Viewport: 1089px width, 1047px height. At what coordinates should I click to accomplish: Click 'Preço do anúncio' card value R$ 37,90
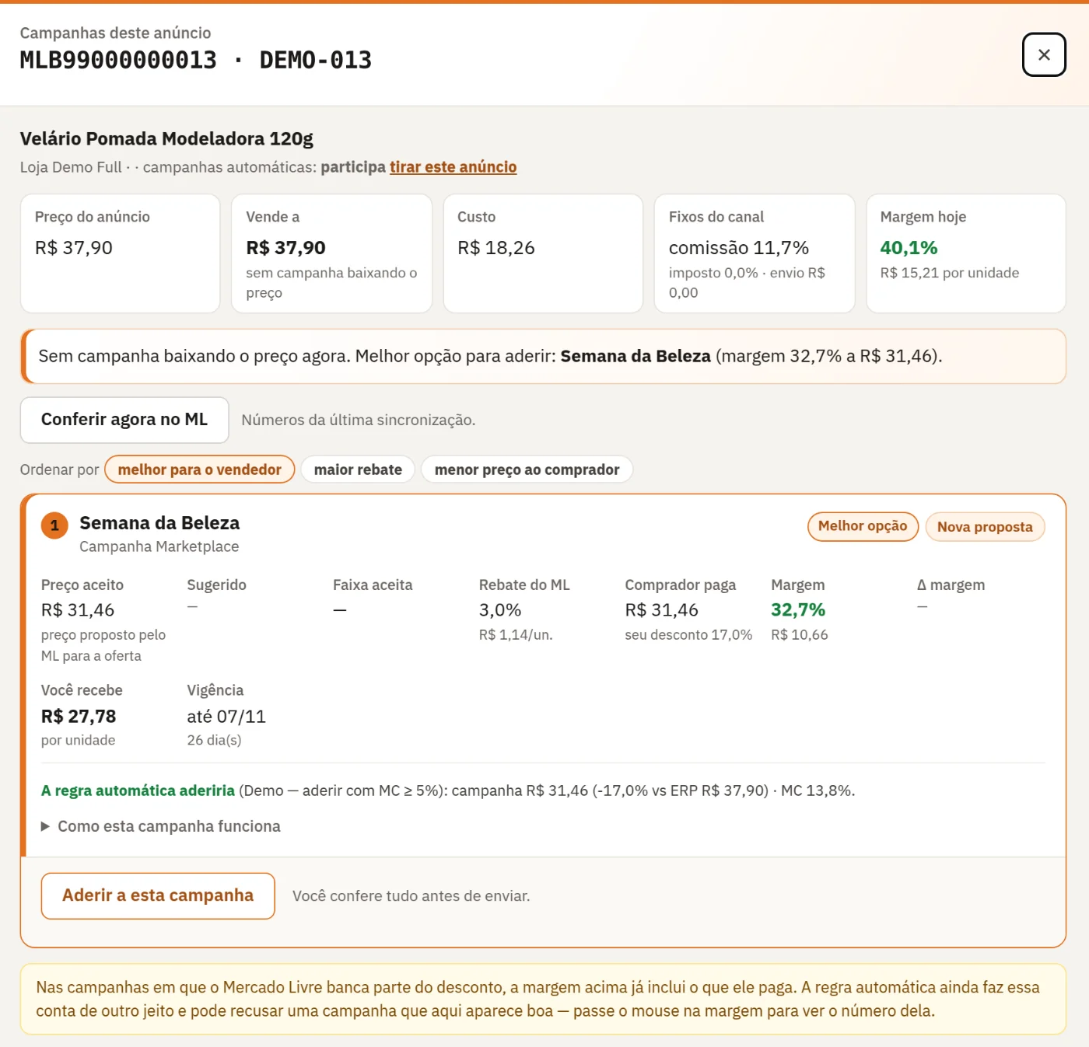[74, 248]
